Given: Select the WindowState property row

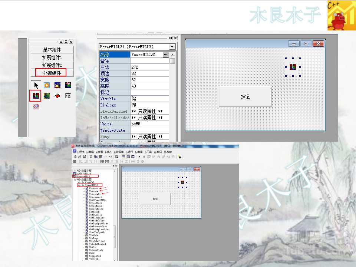Looking at the screenshot, I should point(134,130).
